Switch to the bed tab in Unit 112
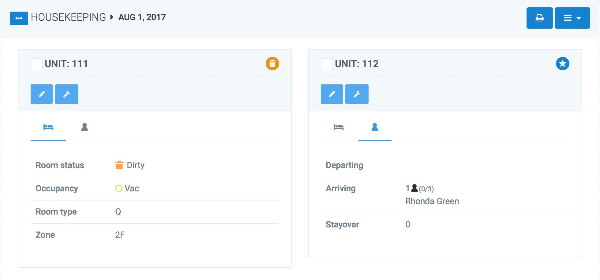 (339, 127)
